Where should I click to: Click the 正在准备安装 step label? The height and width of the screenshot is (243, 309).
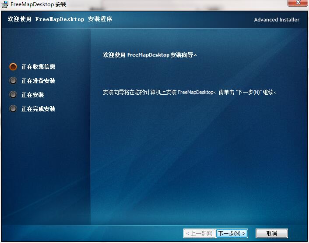coord(39,81)
